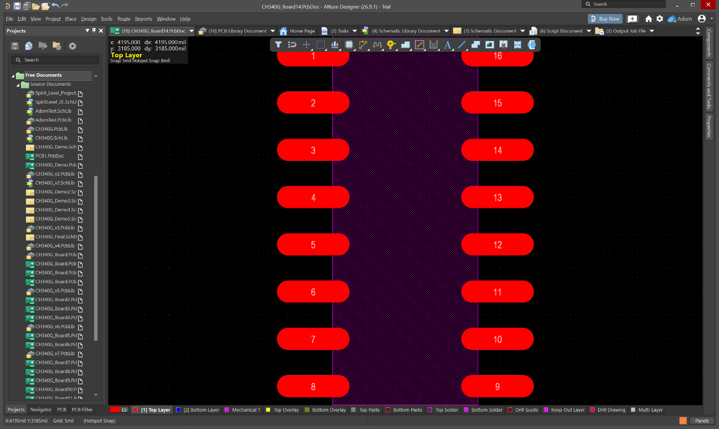
Task: Click the Place Fill/Region step icon
Action: pos(476,45)
